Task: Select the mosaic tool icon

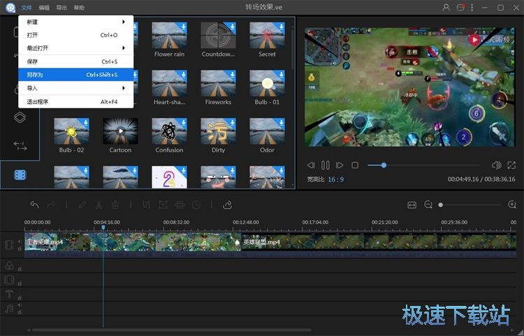Action: (180, 205)
